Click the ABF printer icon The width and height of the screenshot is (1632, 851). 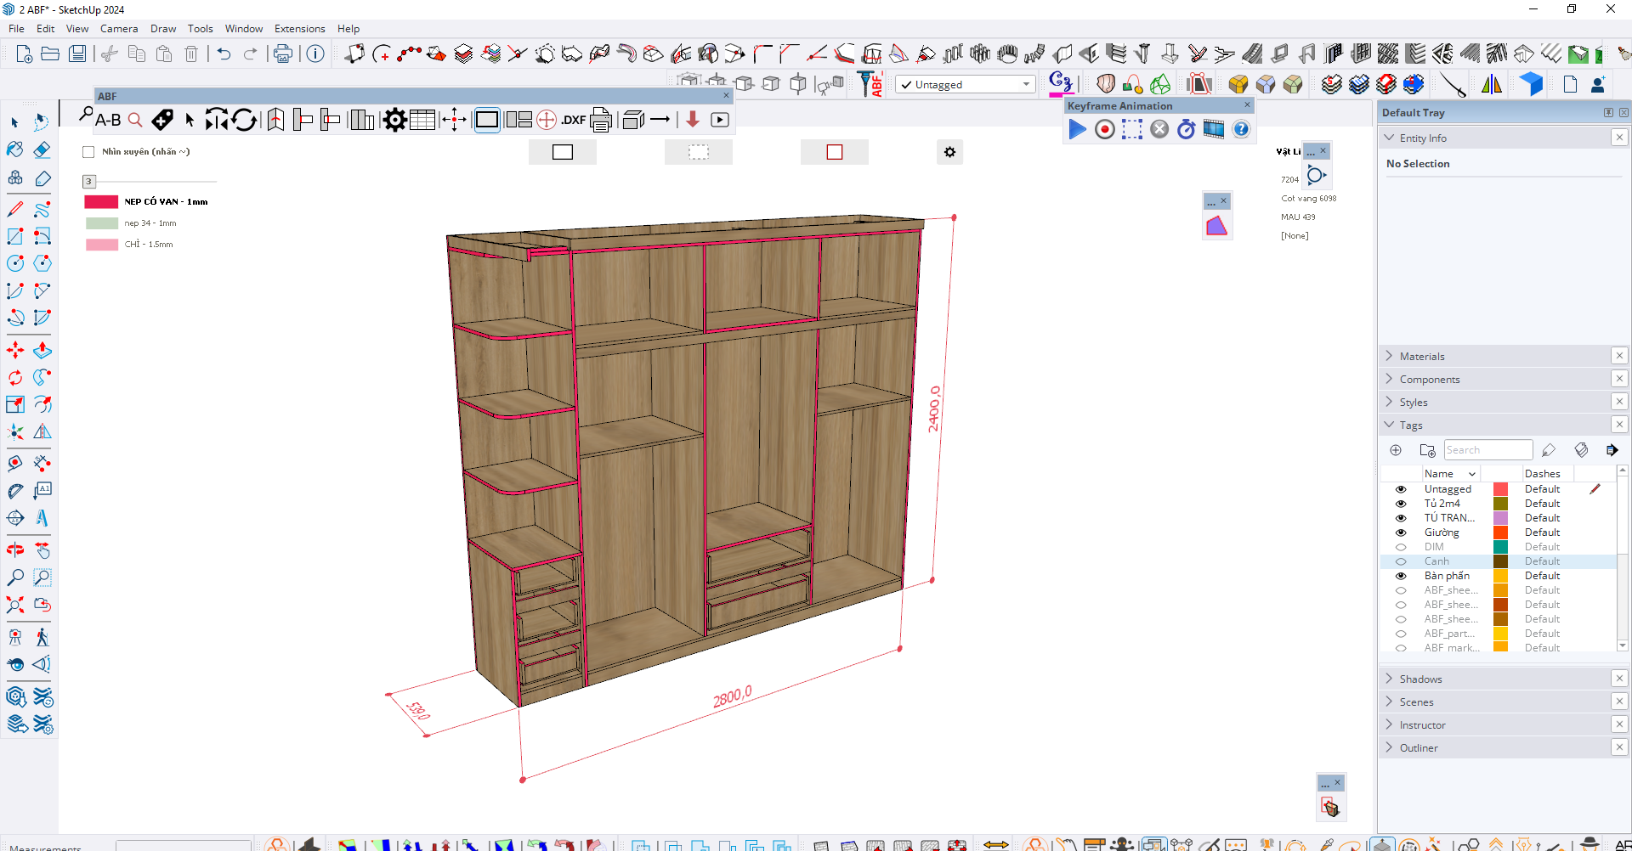tap(601, 120)
